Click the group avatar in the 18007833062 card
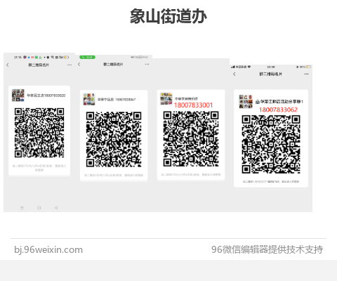This screenshot has width=337, height=281. click(x=246, y=101)
